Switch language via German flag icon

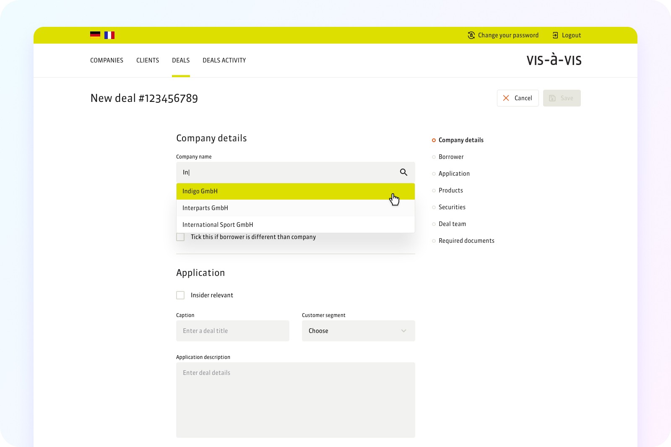click(95, 35)
